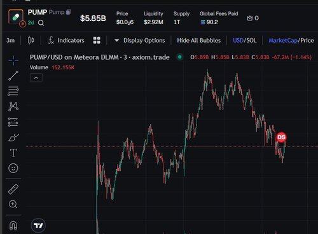Show Price on the chart
The image size is (318, 234).
[x=307, y=40]
